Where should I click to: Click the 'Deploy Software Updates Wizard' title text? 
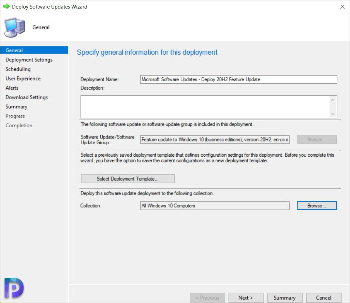tap(49, 7)
